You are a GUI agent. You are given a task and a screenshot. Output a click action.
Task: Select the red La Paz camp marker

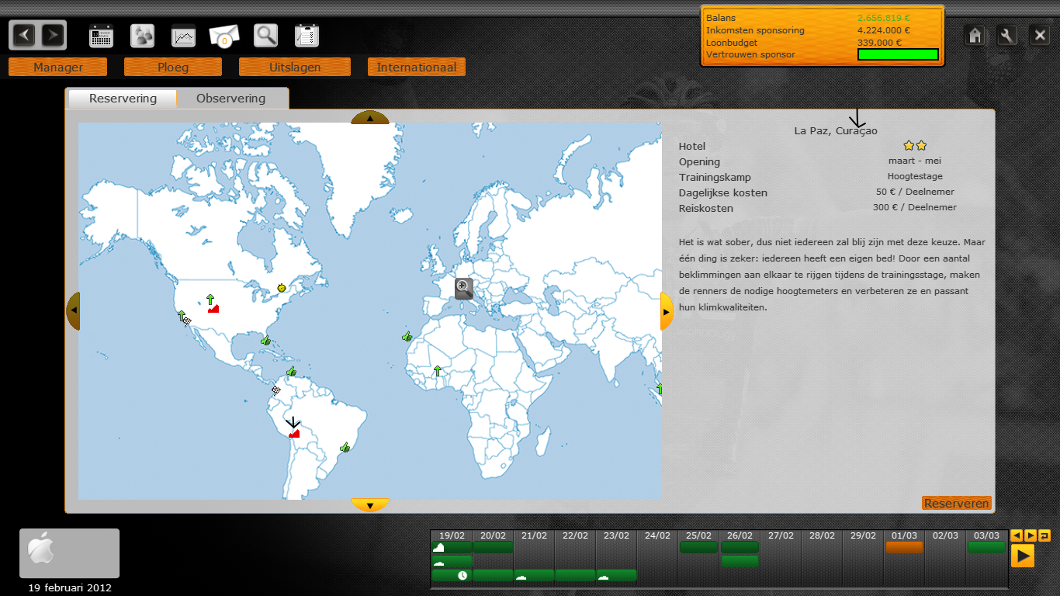coord(293,434)
